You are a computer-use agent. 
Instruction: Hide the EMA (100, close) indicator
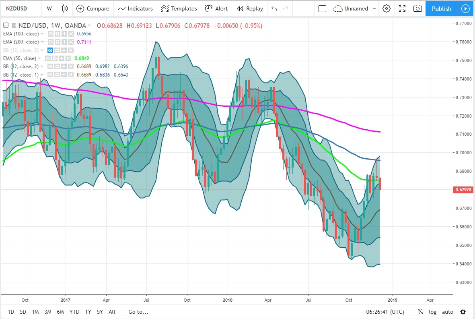click(51, 34)
